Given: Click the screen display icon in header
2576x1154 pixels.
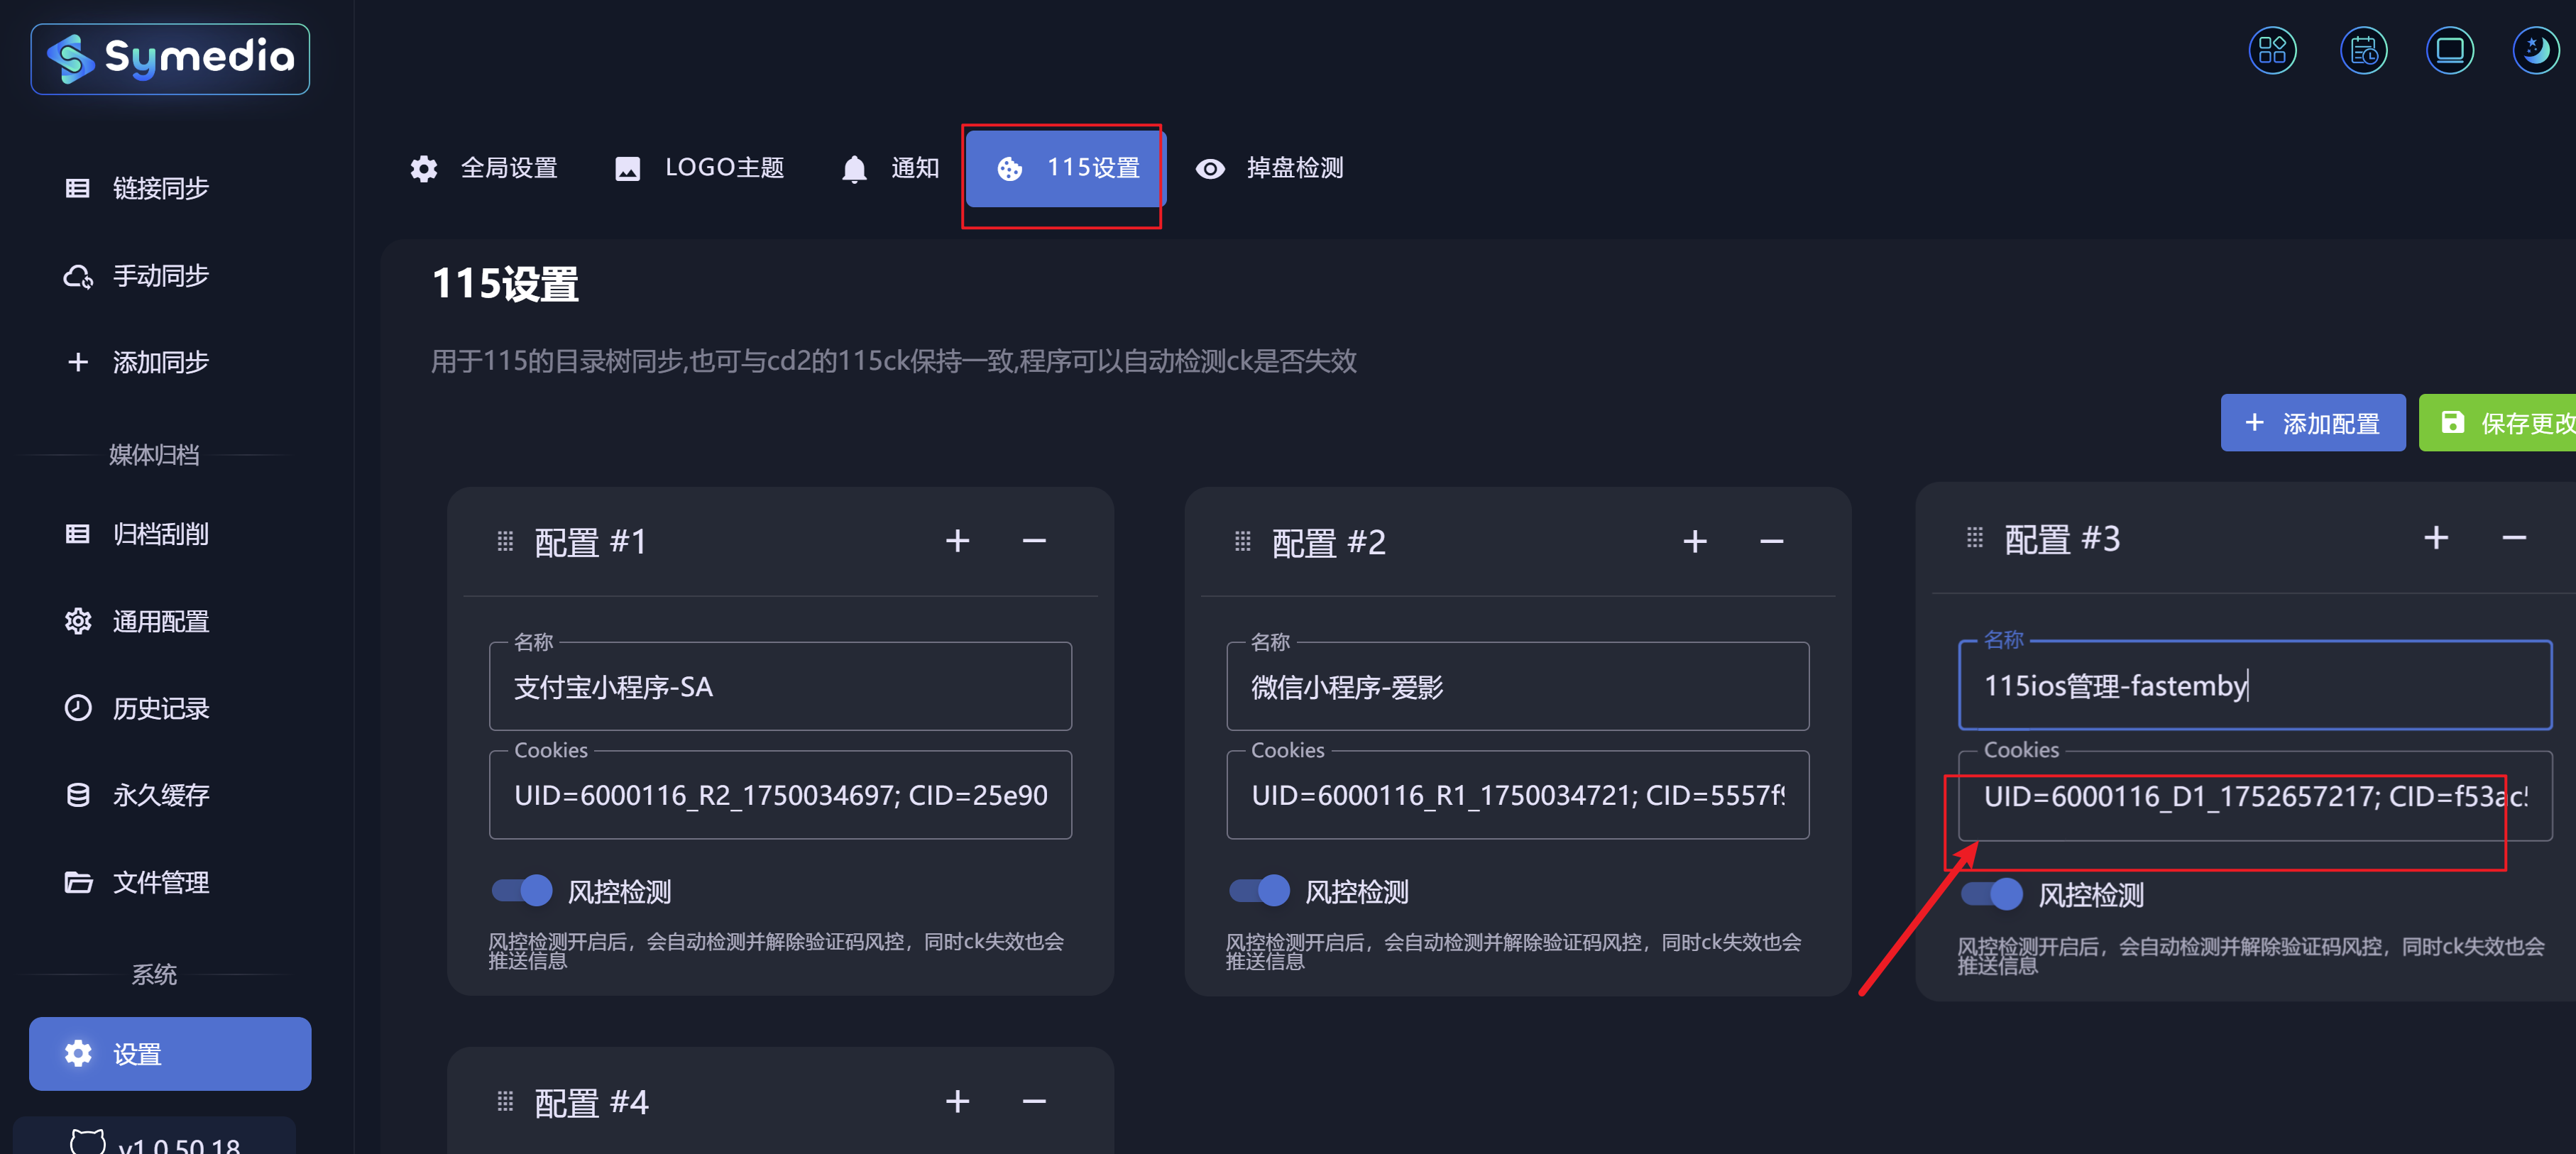Looking at the screenshot, I should coord(2449,50).
